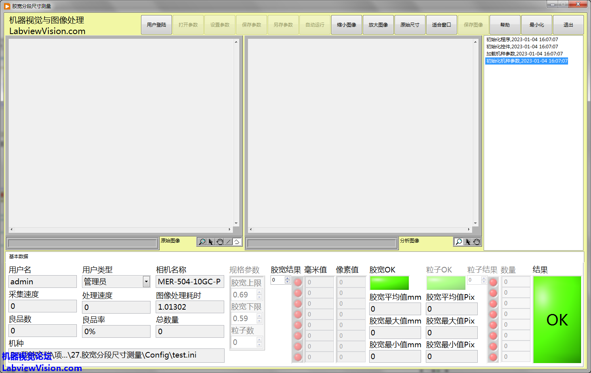
Task: Select polygon ROI tool under original image
Action: click(237, 242)
